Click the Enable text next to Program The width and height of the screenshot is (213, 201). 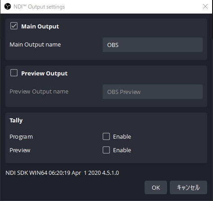pyautogui.click(x=122, y=137)
